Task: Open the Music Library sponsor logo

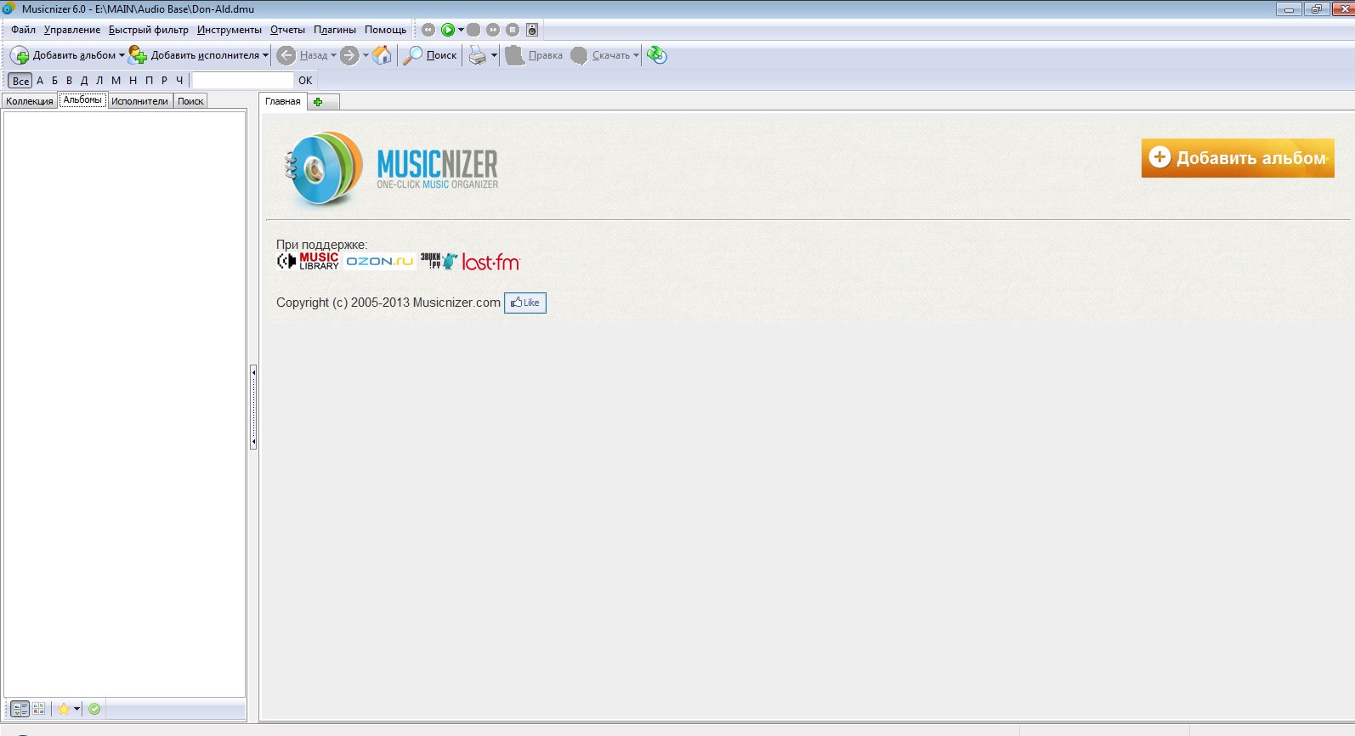Action: 309,261
